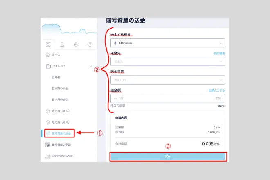Image resolution: width=270 pixels, height=180 pixels.
Task: Open the 送金先 destination dropdown
Action: tap(168, 61)
